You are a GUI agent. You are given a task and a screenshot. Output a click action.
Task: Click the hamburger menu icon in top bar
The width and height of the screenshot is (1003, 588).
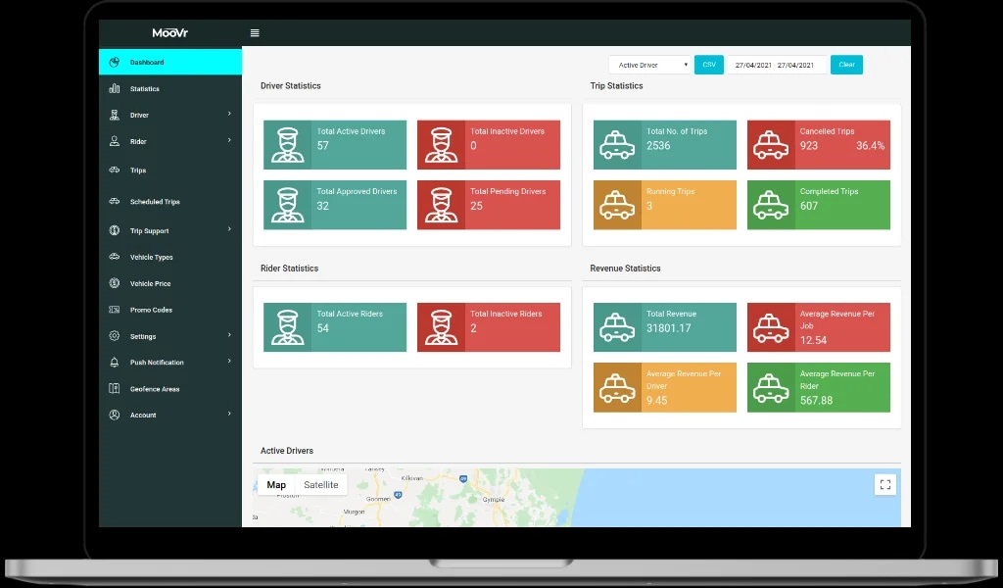[255, 32]
